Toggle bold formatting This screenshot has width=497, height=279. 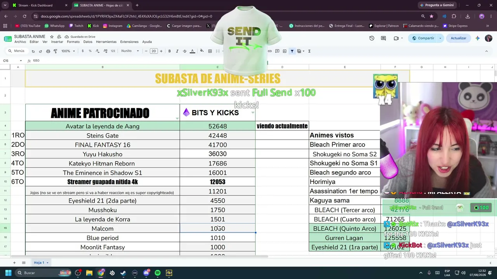pos(170,51)
